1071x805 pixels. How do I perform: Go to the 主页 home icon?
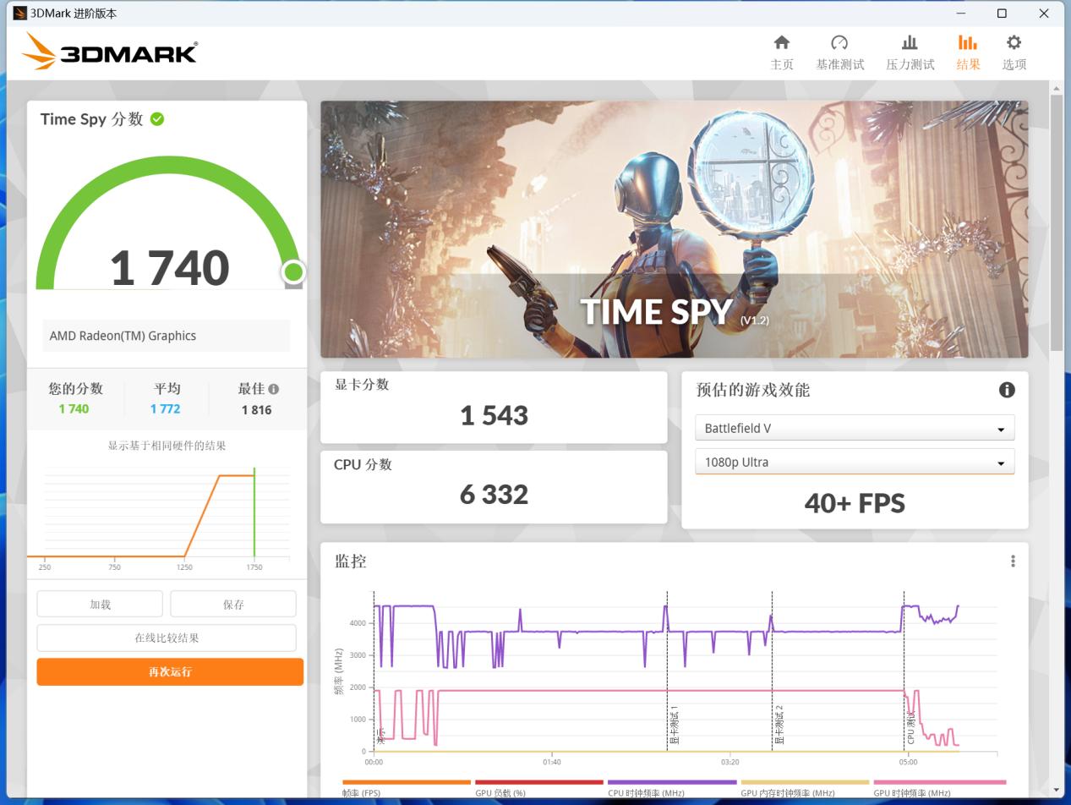(x=781, y=42)
